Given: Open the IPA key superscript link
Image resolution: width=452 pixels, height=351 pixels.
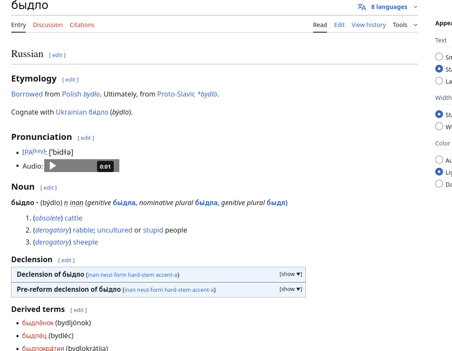Looking at the screenshot, I should click(x=39, y=151).
